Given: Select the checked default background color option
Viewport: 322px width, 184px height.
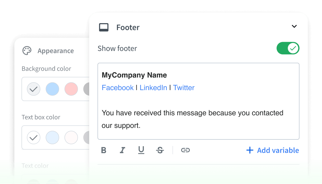Looking at the screenshot, I should pos(34,89).
